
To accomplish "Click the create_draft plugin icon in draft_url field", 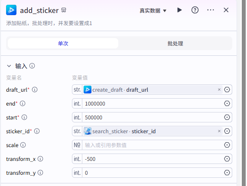I will pyautogui.click(x=88, y=90).
